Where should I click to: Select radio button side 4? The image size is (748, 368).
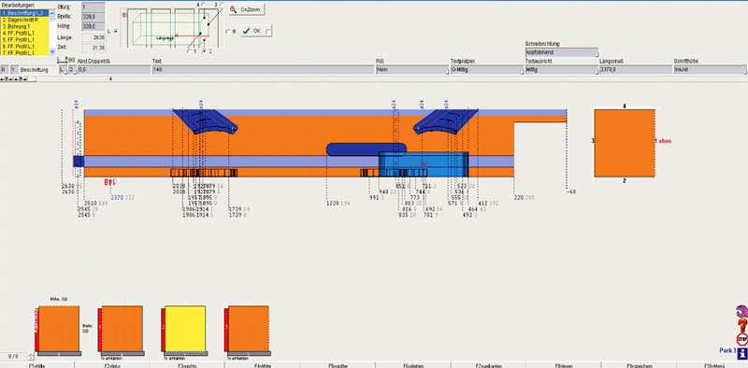click(x=204, y=5)
